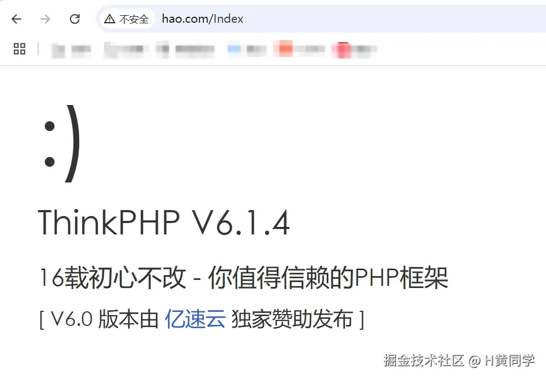Open the bookmark with red icon
Image resolution: width=546 pixels, height=379 pixels.
click(x=354, y=50)
